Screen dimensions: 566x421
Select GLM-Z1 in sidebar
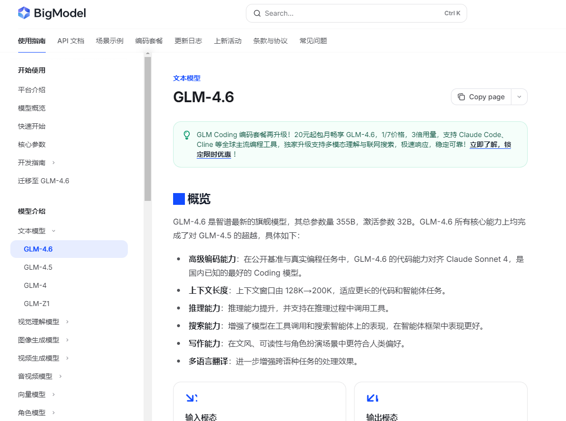37,304
